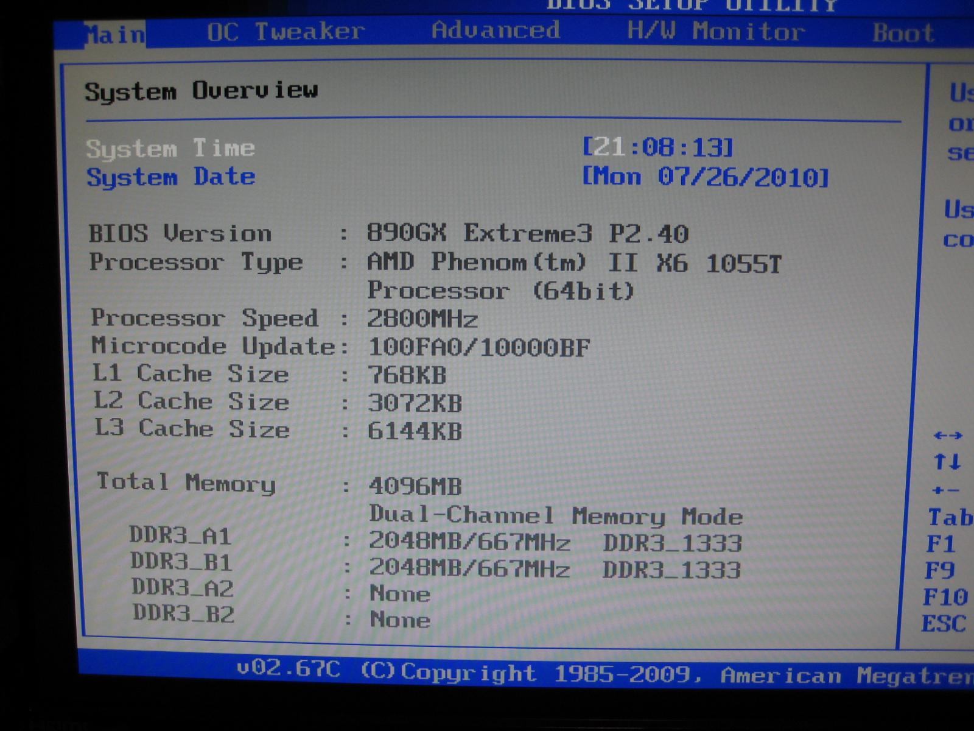Click the System Overview heading
974x731 pixels.
pos(201,91)
